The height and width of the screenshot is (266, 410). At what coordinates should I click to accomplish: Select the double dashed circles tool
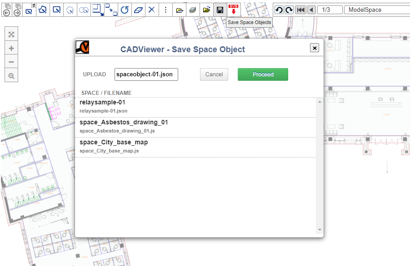(x=84, y=10)
